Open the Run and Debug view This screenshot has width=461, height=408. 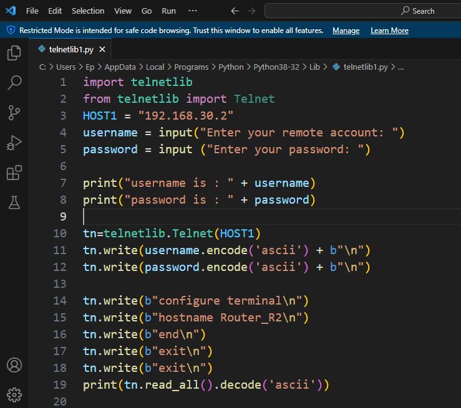[x=14, y=143]
